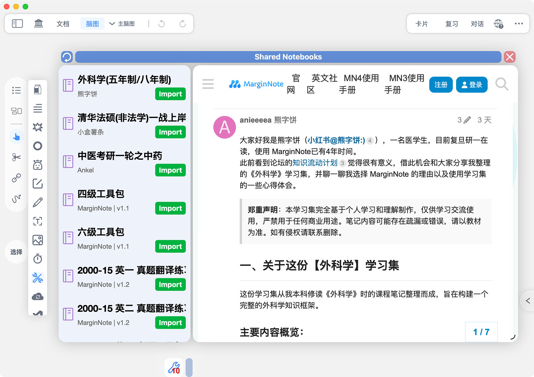Click the MarginNote logo link

point(256,84)
